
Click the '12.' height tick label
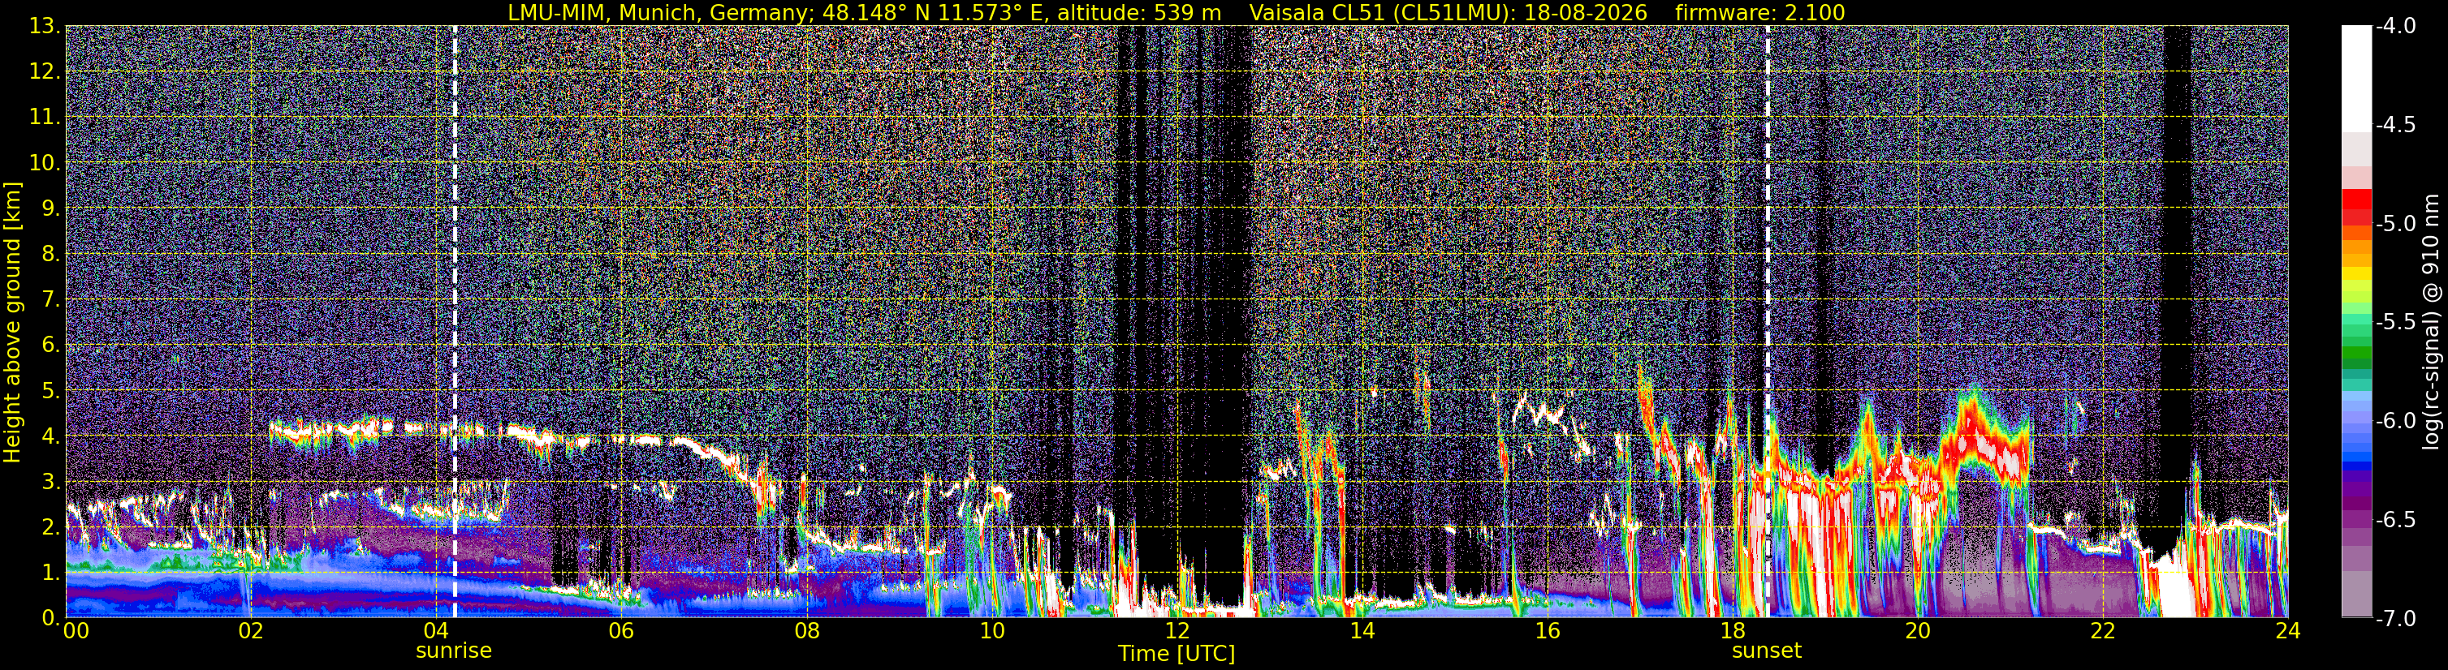(x=45, y=71)
